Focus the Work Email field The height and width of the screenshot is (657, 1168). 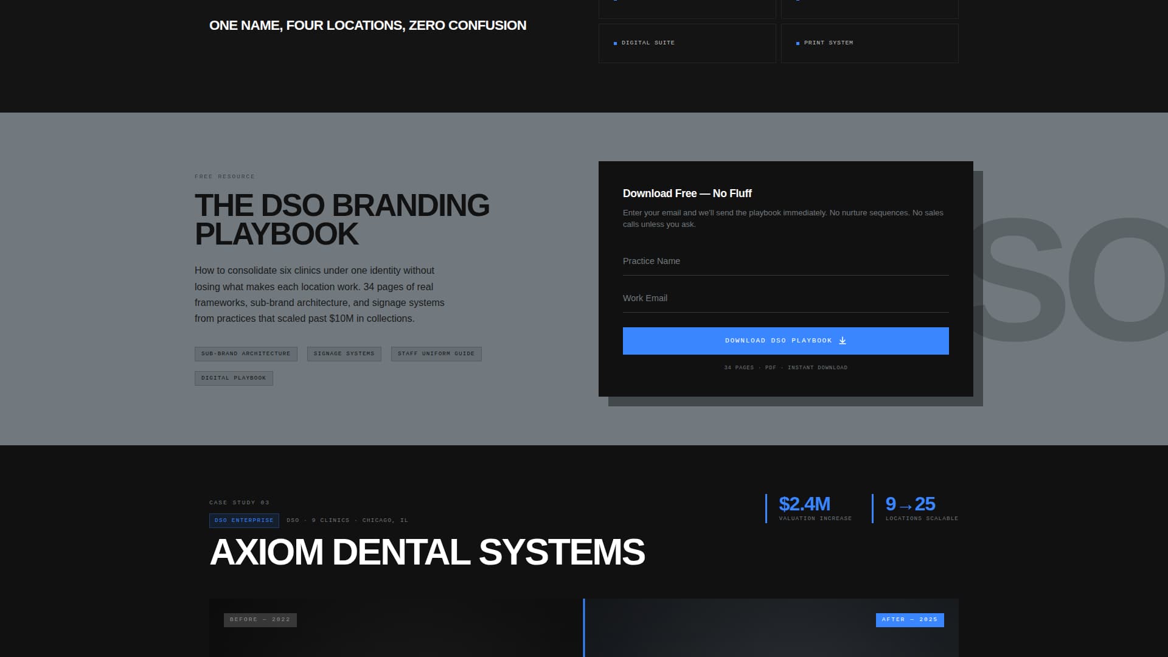[785, 298]
